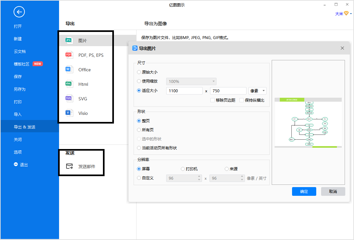
Task: Confirm export with 确定 button
Action: (304, 192)
